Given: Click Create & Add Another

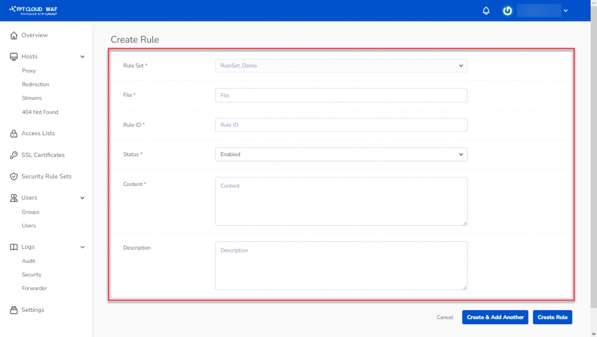Looking at the screenshot, I should click(495, 317).
